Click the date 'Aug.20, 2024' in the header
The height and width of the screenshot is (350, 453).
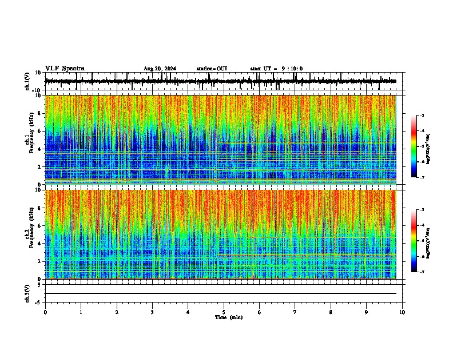click(x=160, y=69)
